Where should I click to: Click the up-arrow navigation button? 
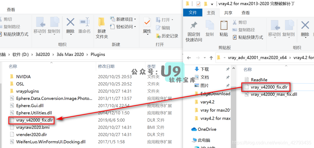211,58
